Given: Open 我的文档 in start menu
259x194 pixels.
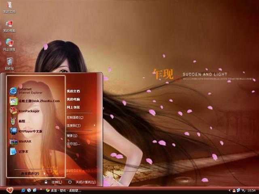Looking at the screenshot, I should coord(73,91).
